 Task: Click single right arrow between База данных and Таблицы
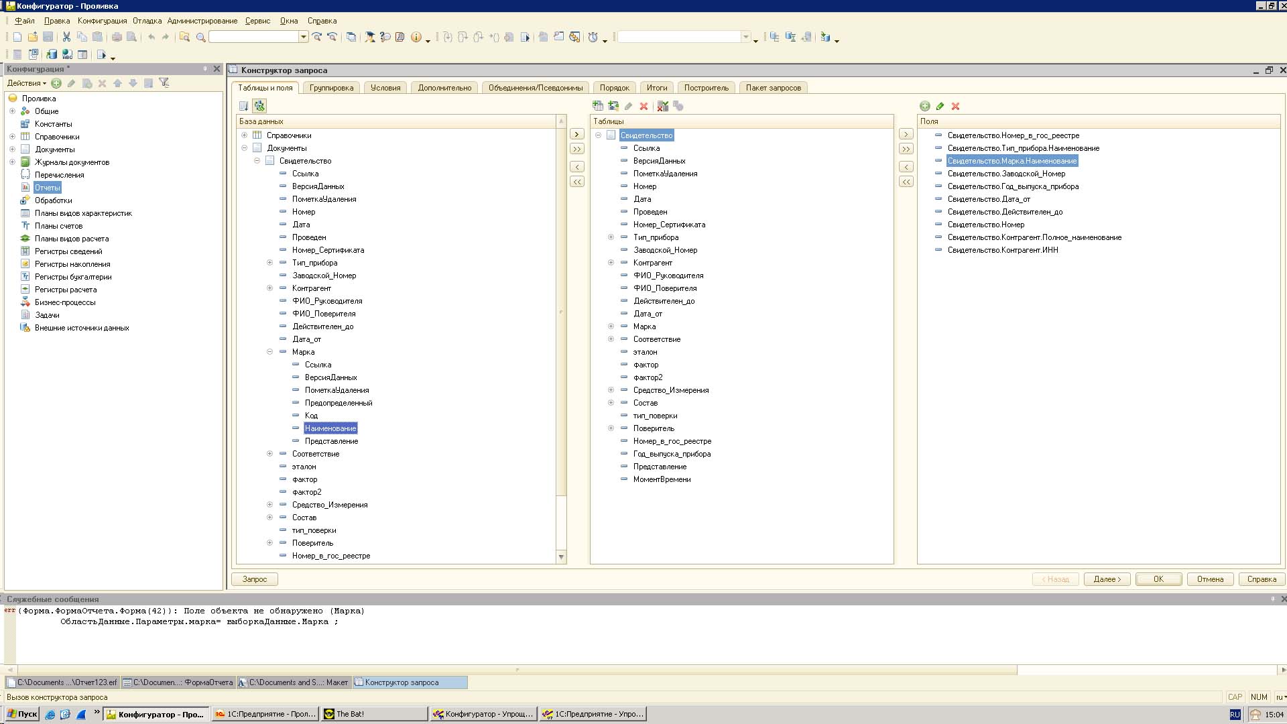[576, 134]
